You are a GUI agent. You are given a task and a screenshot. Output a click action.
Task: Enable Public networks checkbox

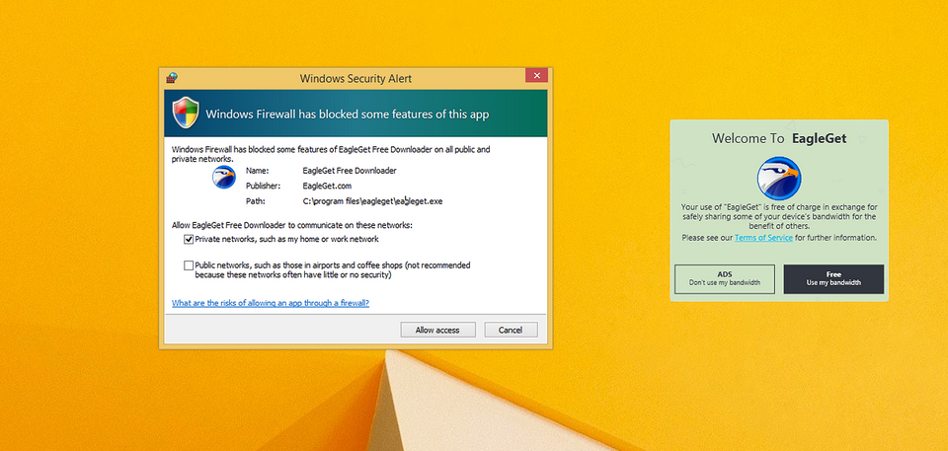(189, 265)
